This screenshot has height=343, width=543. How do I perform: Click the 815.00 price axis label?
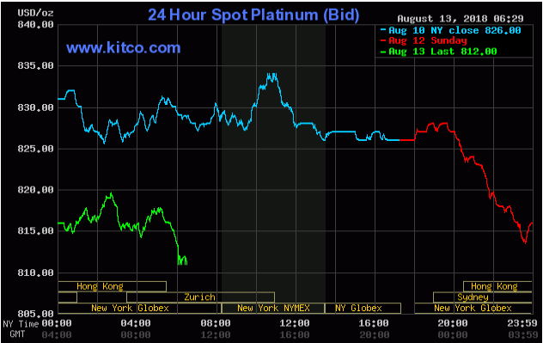[x=35, y=230]
